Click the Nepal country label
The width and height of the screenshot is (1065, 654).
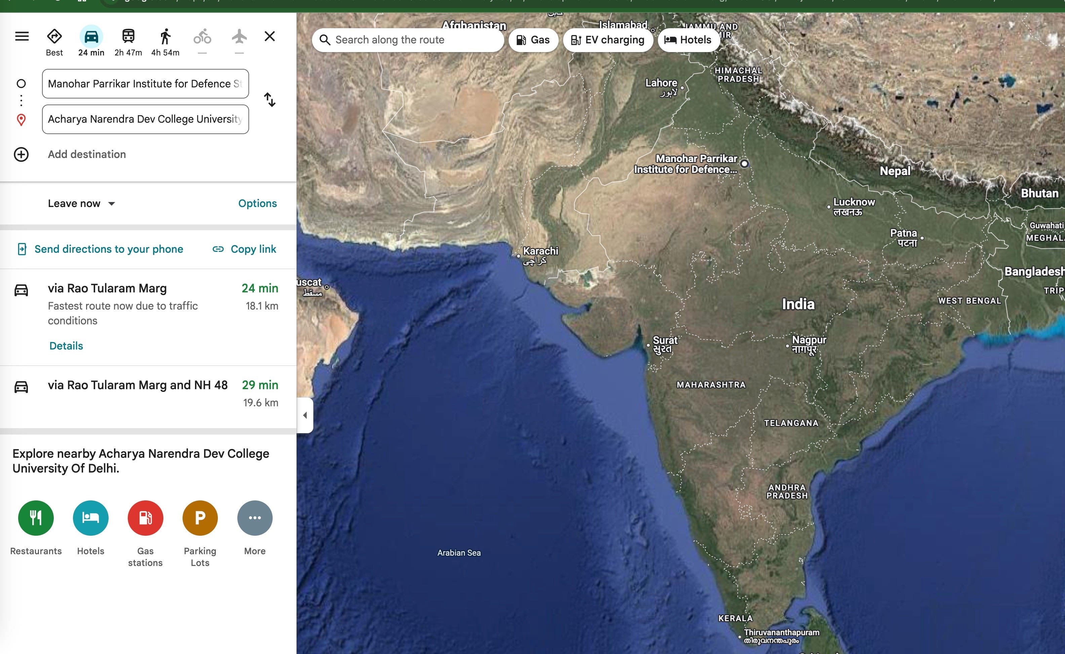click(x=895, y=171)
